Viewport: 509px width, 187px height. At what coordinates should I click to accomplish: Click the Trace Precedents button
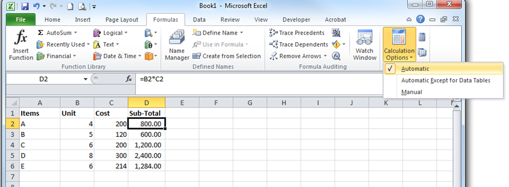tap(297, 33)
